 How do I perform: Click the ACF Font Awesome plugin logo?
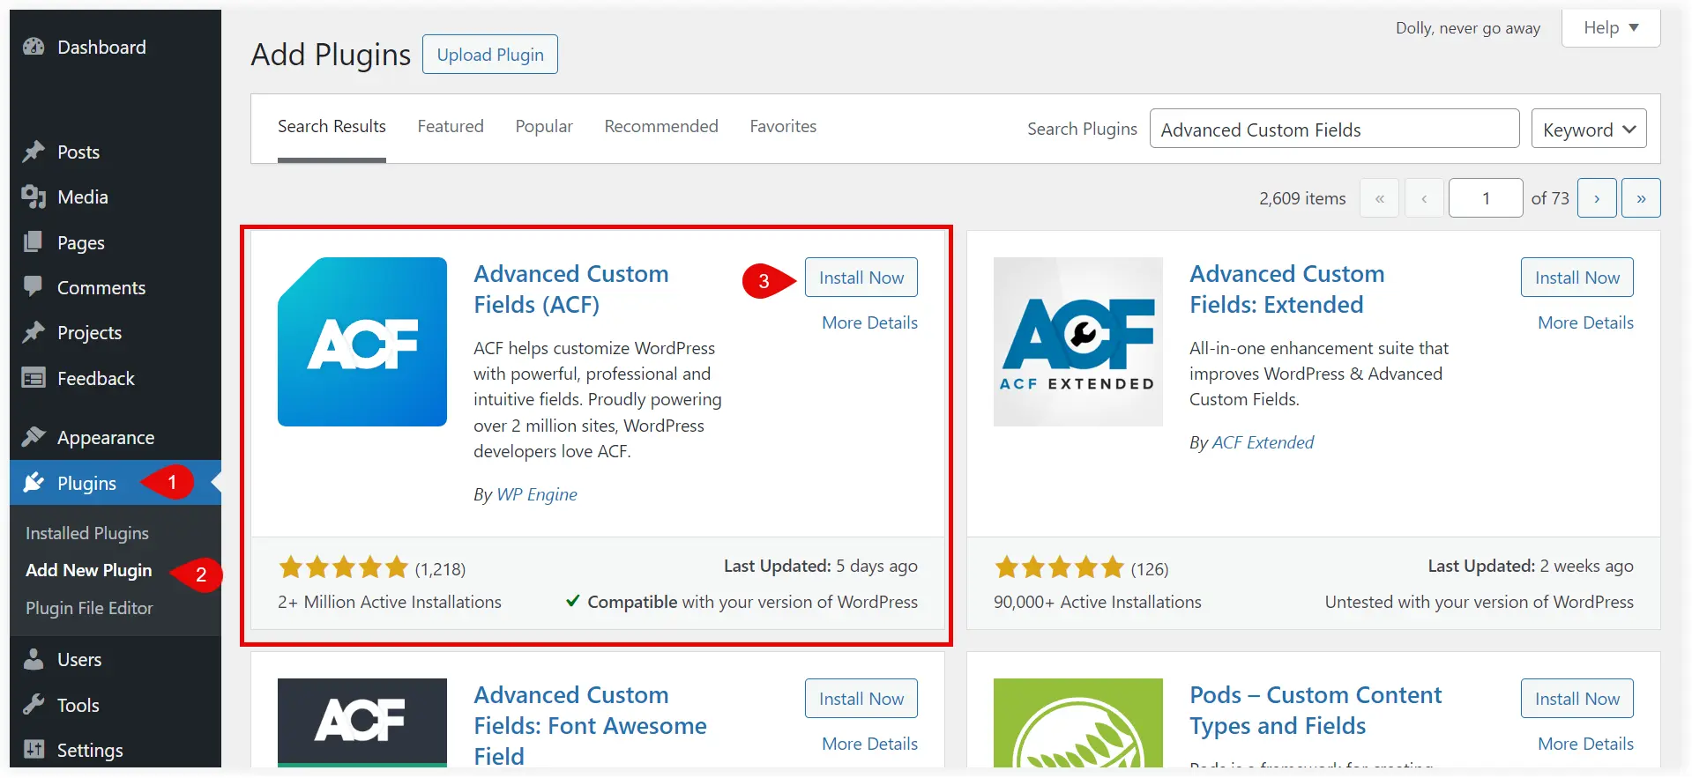coord(362,722)
